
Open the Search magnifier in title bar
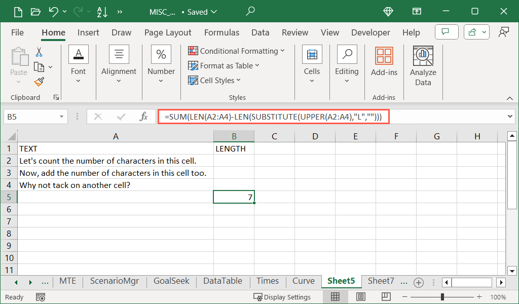click(250, 11)
